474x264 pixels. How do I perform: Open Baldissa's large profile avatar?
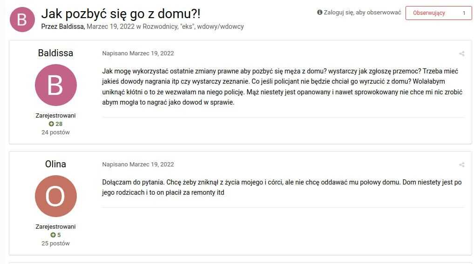56,85
